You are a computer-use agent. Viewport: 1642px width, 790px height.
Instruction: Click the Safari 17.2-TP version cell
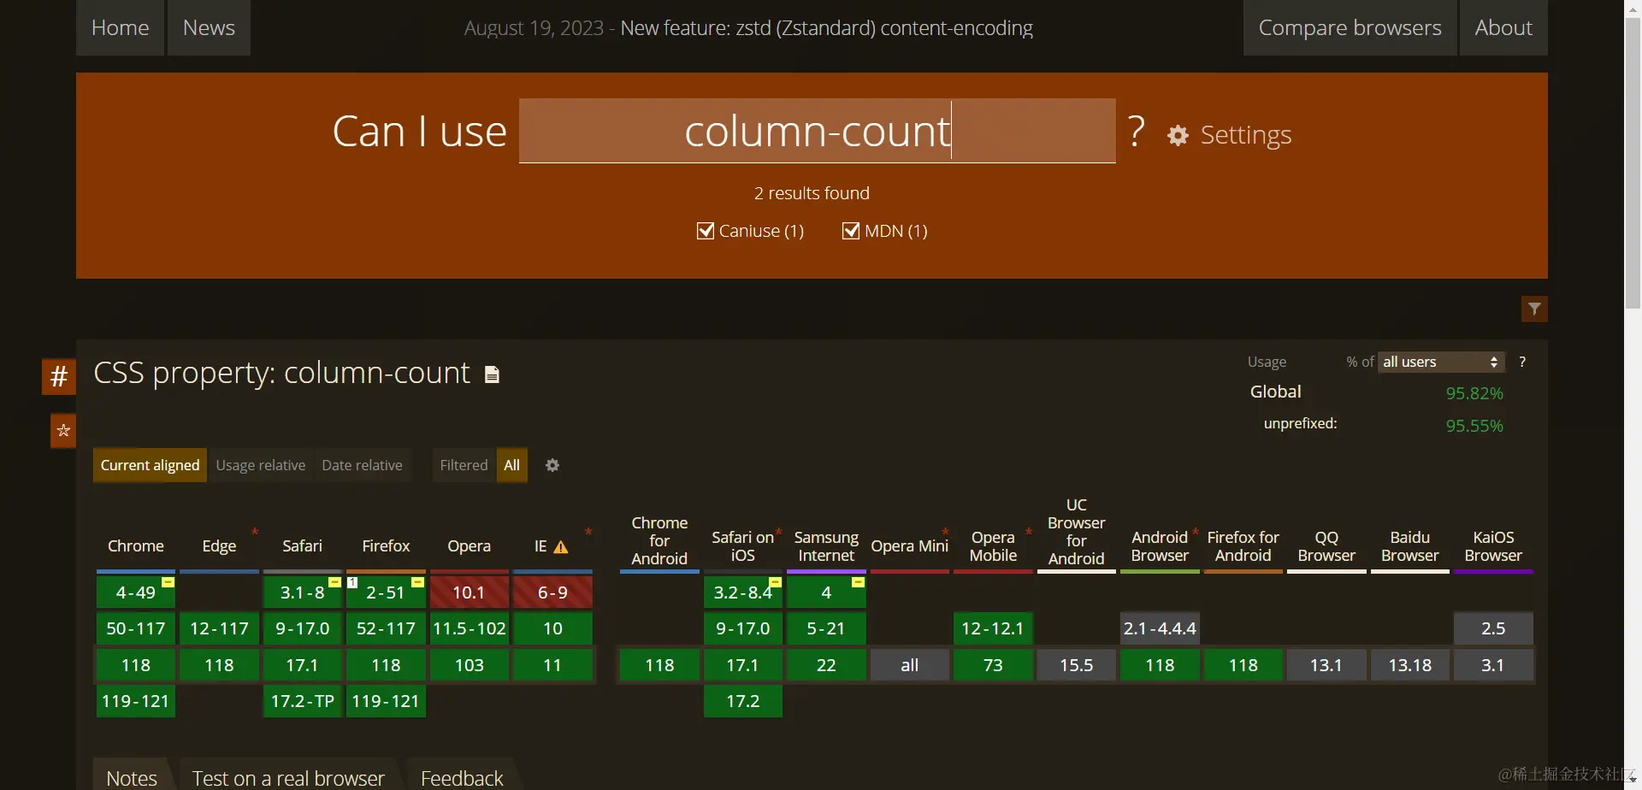pos(303,701)
